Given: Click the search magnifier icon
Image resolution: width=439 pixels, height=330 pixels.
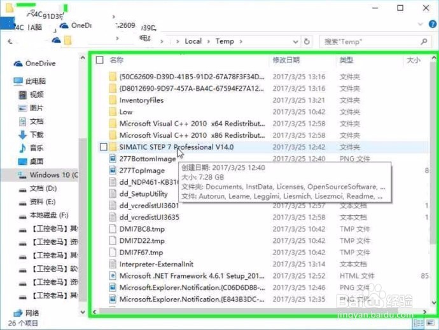Looking at the screenshot, I should click(x=424, y=42).
